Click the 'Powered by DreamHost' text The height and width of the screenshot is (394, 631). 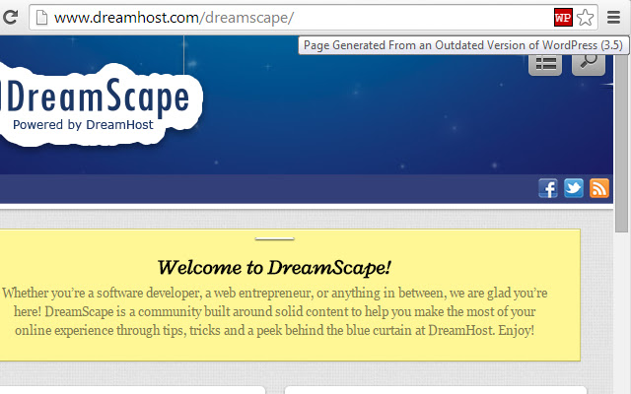[x=83, y=125]
